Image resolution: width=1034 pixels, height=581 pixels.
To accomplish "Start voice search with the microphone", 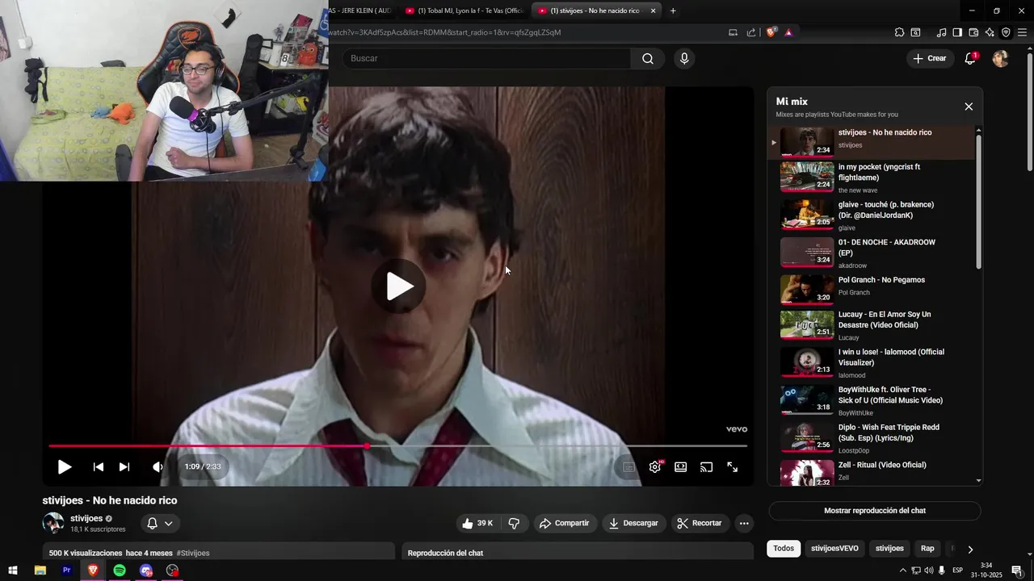I will click(684, 58).
